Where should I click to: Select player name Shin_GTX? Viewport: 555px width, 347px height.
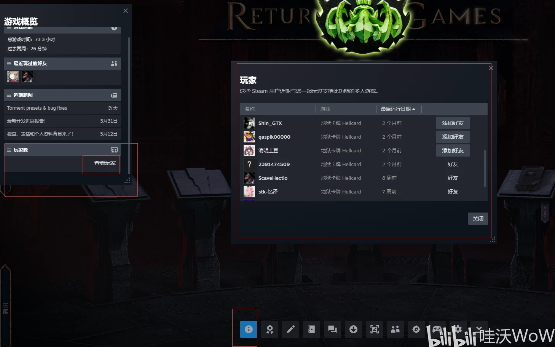[x=270, y=123]
